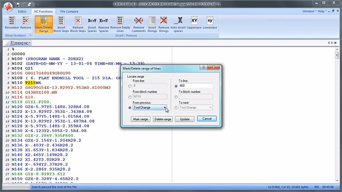Click line N106 G0G17G40G49G80G90
Screen dimensions: 342x192
(x=41, y=73)
